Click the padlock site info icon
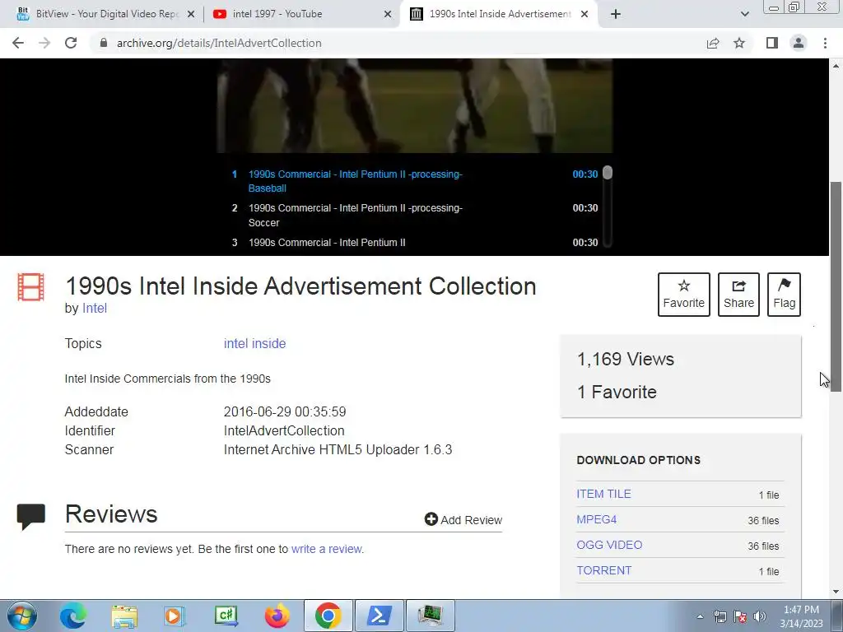This screenshot has width=843, height=632. pos(104,43)
